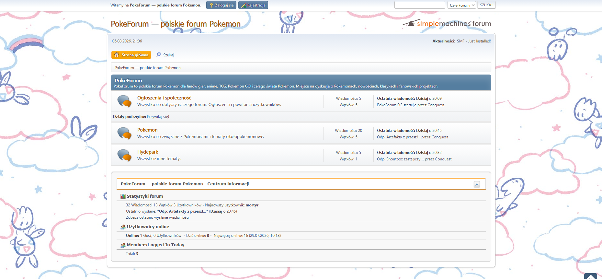This screenshot has height=279, width=602.
Task: Open last post Odp: Artefakty z przeszł... in Pokemon row
Action: coord(399,137)
